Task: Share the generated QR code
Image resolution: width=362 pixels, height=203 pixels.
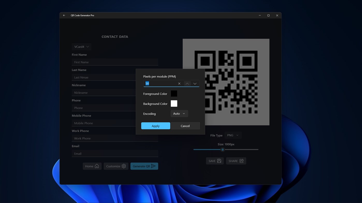Action: click(x=236, y=161)
